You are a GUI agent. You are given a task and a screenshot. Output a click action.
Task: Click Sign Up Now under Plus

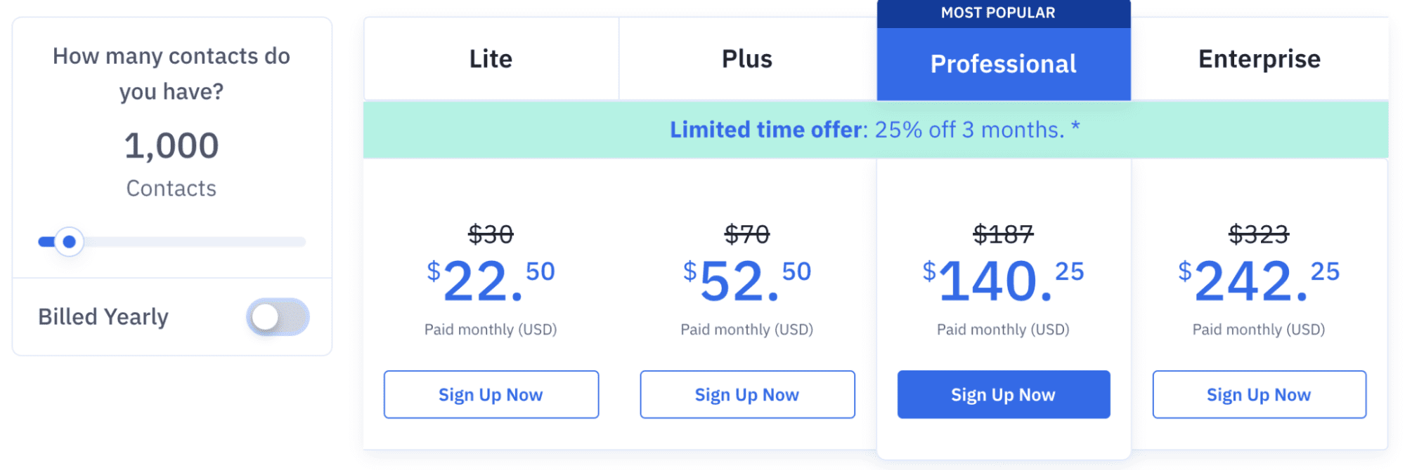[x=746, y=395]
